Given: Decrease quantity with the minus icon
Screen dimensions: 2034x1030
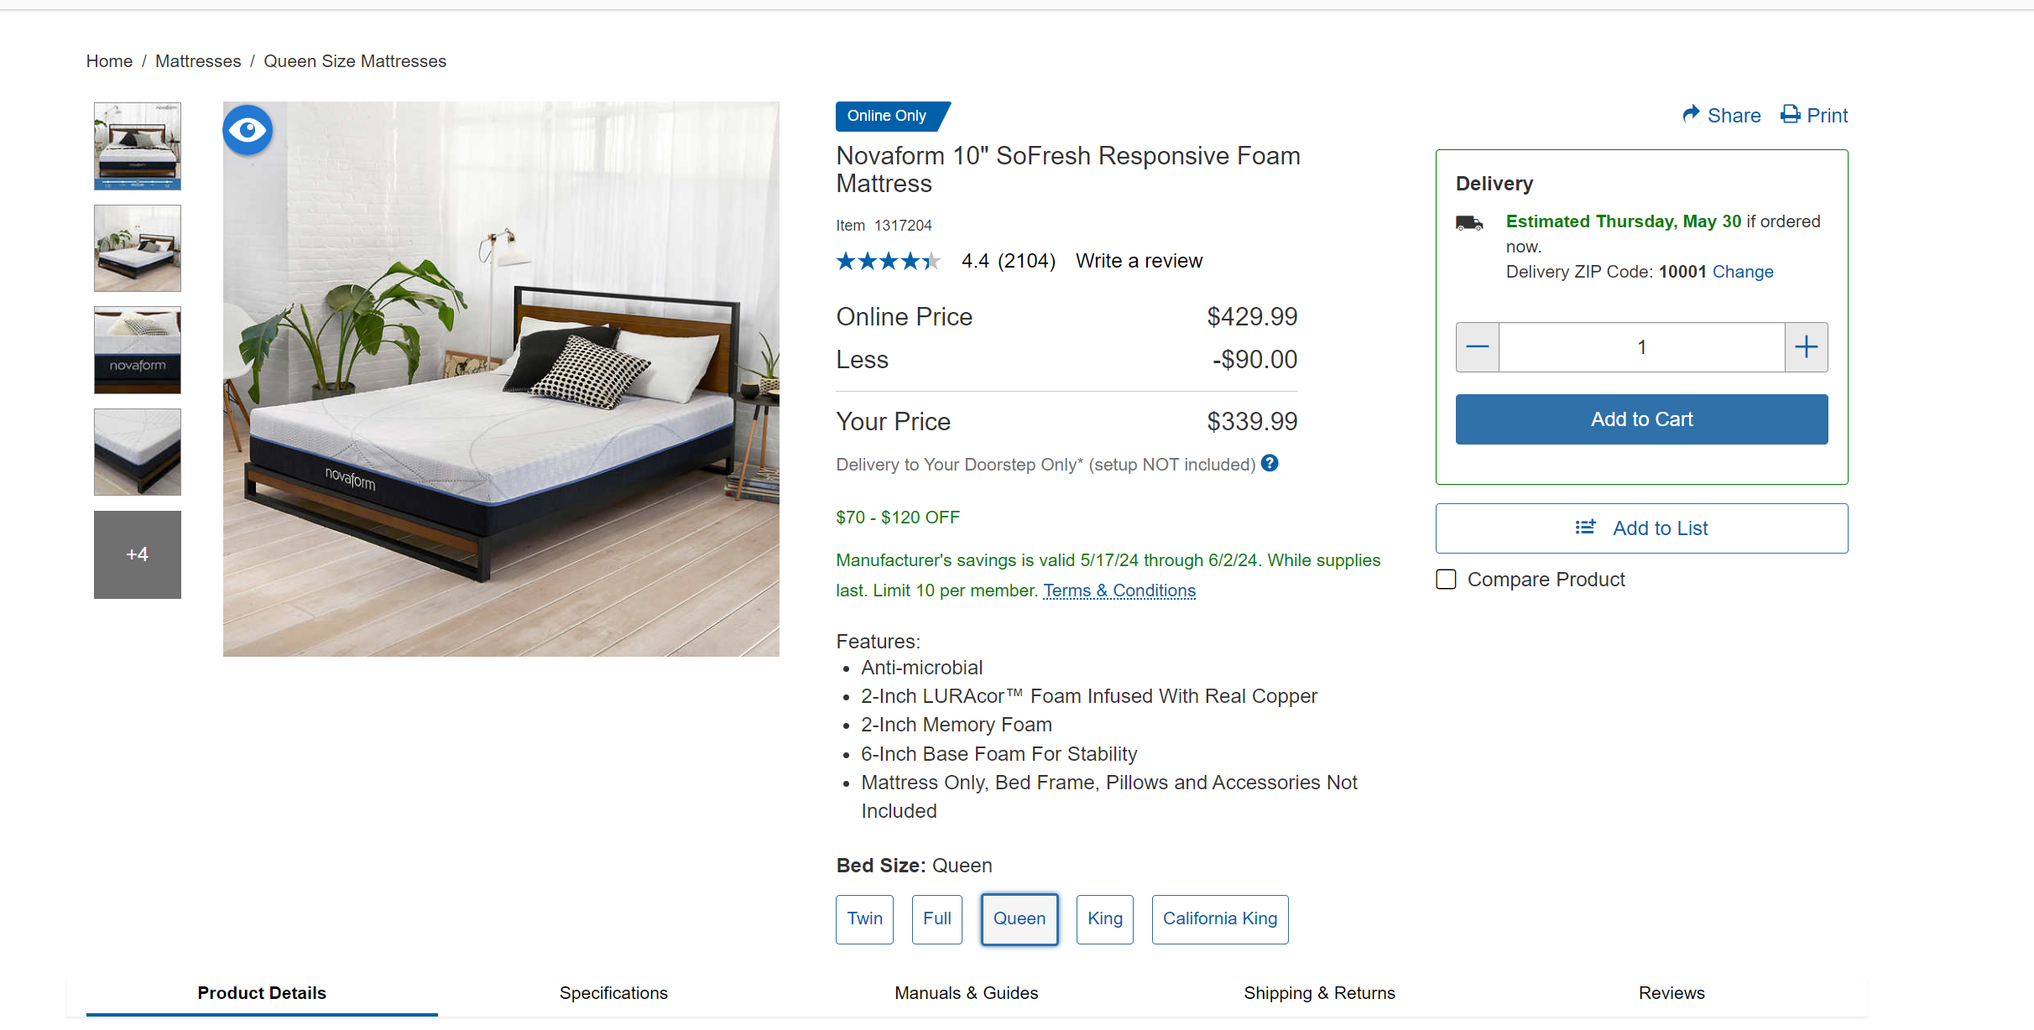Looking at the screenshot, I should pos(1478,347).
